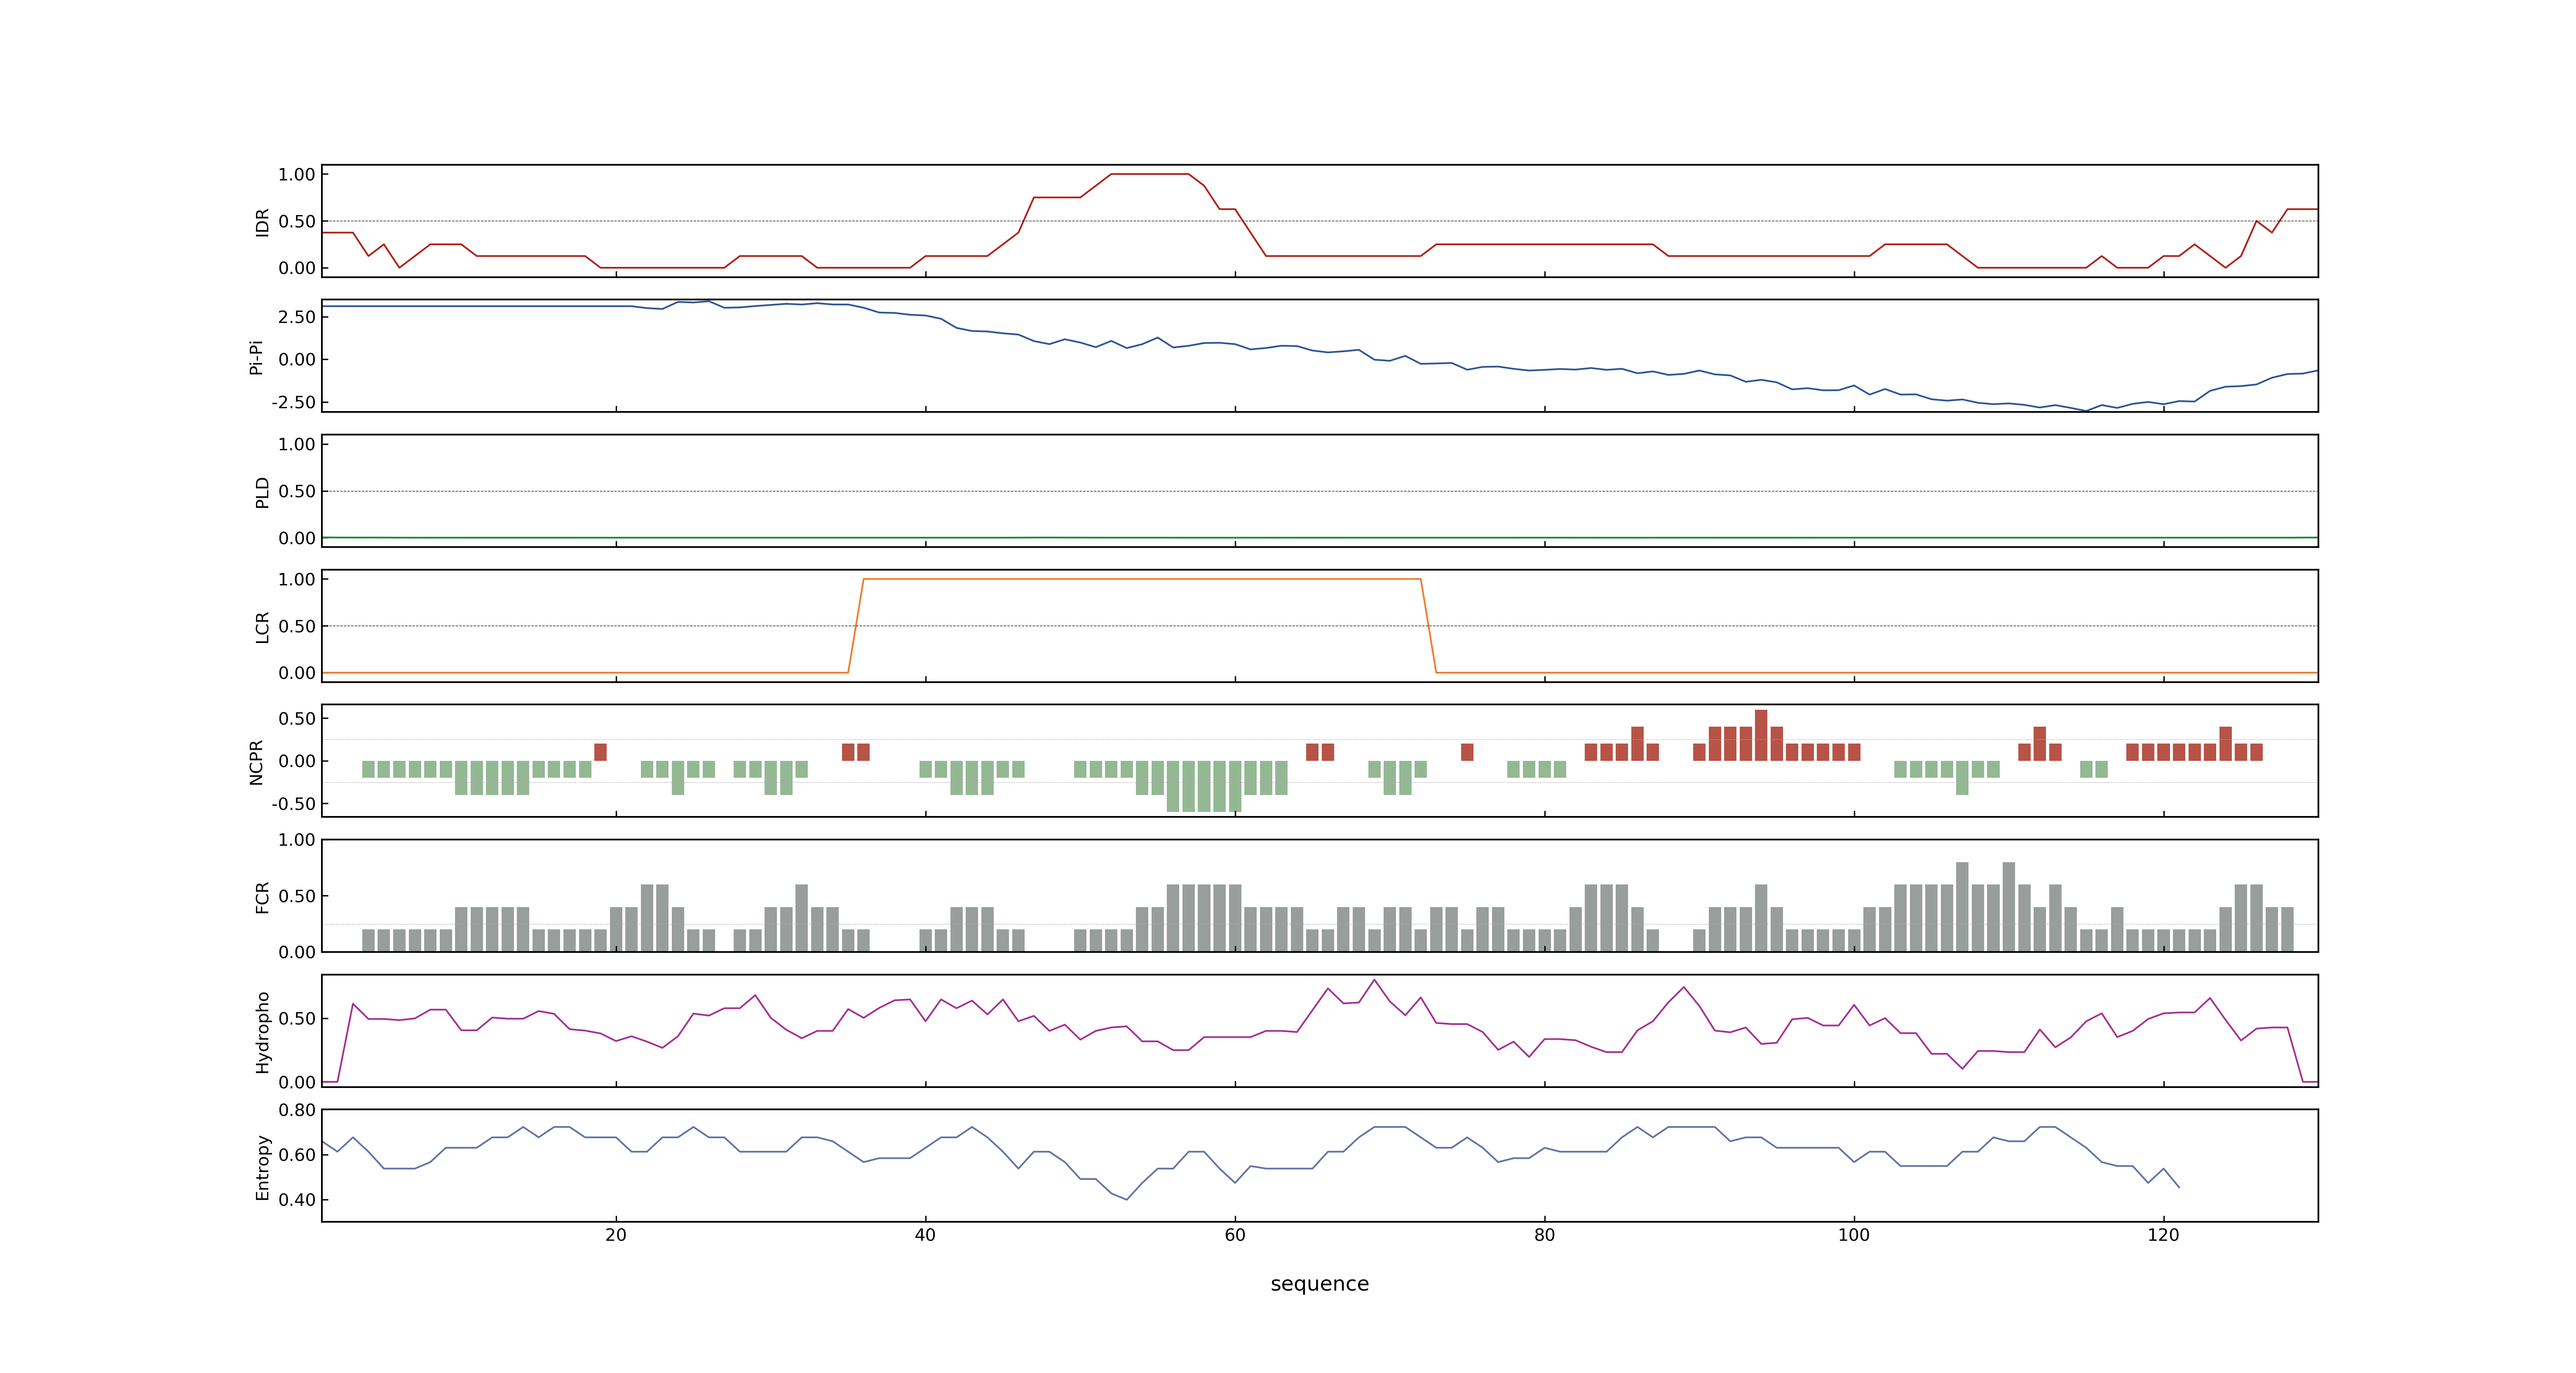Image resolution: width=2576 pixels, height=1373 pixels.
Task: Click the FCR axis label
Action: pos(262,897)
